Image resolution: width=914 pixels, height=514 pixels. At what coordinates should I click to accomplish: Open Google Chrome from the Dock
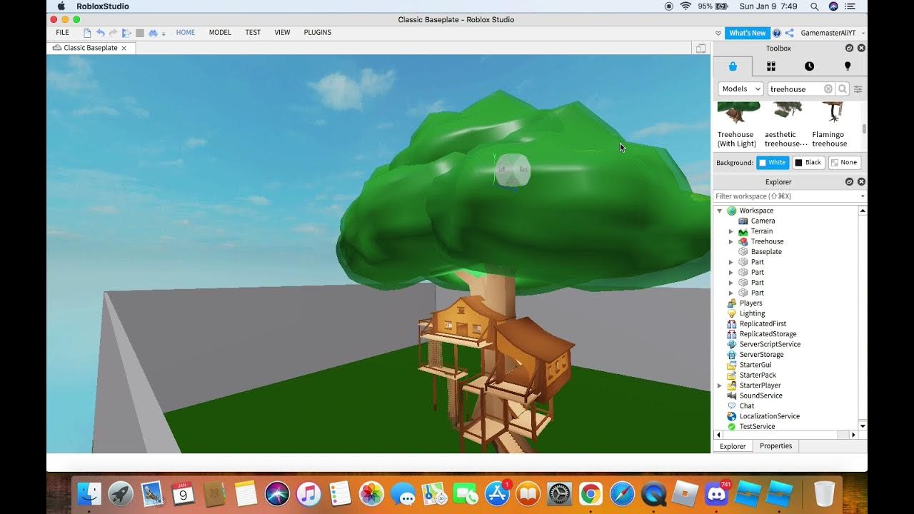591,493
